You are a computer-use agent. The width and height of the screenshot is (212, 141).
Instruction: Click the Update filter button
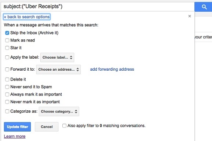18,127
